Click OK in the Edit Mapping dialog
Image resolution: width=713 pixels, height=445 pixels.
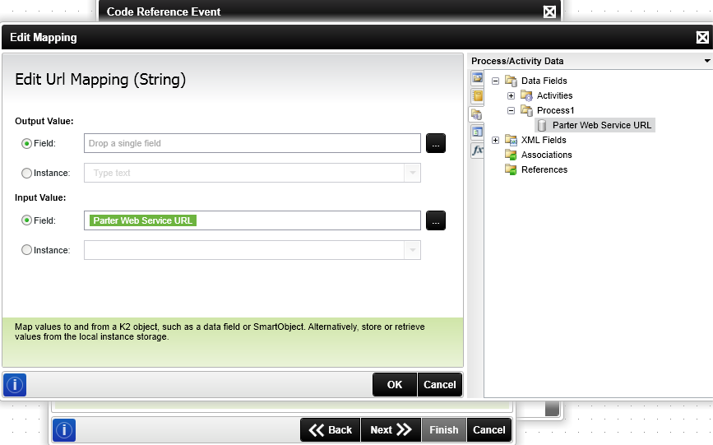point(395,385)
